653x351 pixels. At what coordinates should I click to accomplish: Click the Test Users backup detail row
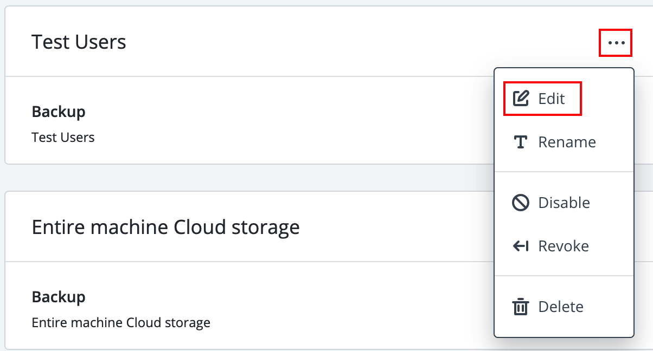coord(63,137)
